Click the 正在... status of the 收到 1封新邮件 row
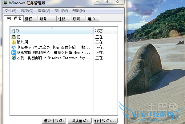Screen dimensions: 185x124 tap(101, 58)
